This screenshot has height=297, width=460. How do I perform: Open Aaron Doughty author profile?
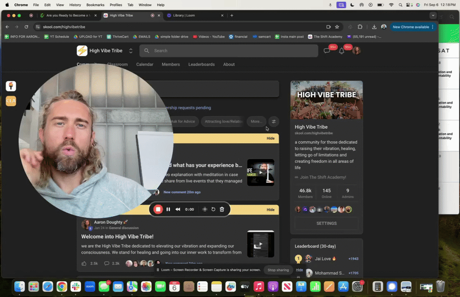[x=108, y=222]
